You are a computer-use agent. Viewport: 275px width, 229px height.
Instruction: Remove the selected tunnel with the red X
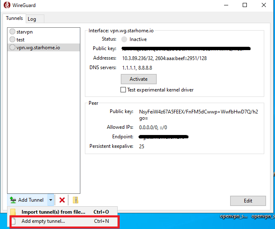pos(62,200)
